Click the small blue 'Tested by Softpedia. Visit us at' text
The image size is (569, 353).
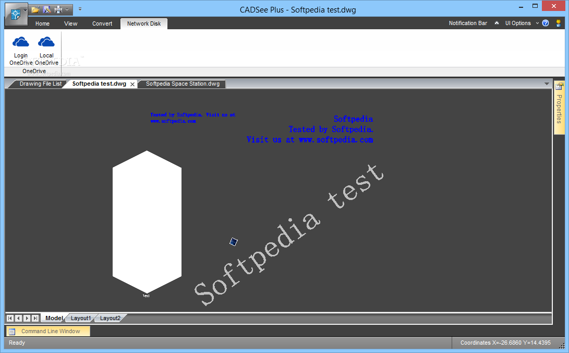(192, 115)
